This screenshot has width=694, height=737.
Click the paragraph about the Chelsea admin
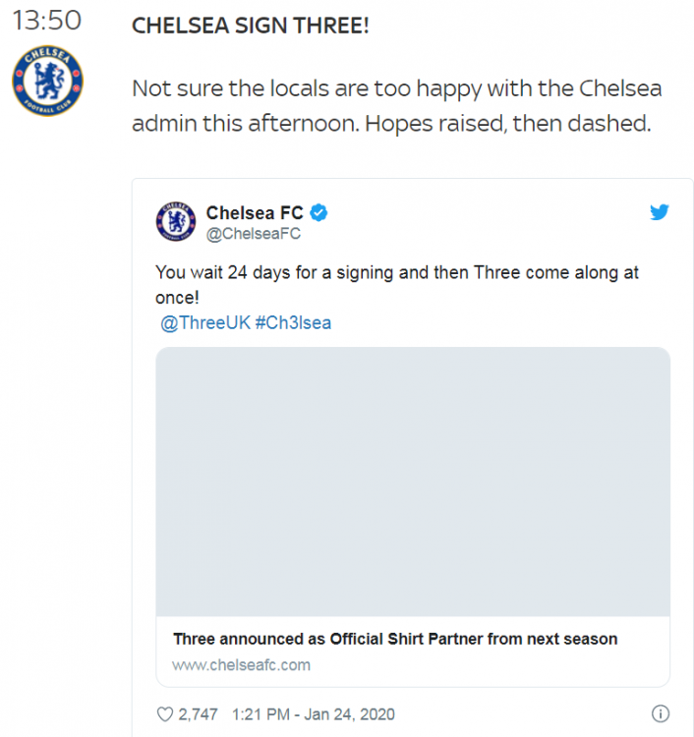pyautogui.click(x=397, y=106)
